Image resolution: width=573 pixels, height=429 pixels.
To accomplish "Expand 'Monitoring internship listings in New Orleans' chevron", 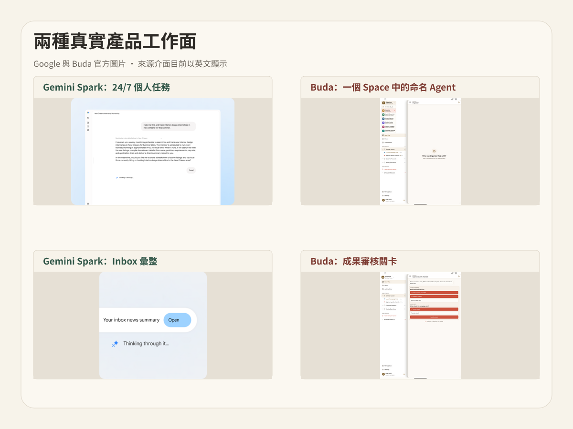I will coord(161,138).
